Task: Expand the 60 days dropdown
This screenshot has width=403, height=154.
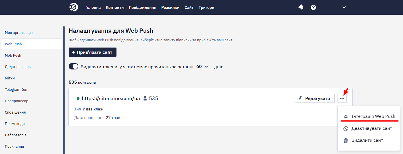Action: coord(202,67)
